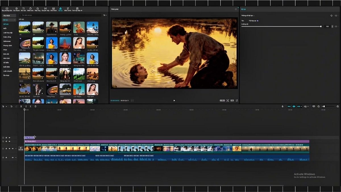Select the Trẻ hóa da filter thumbnail
The height and width of the screenshot is (192, 341).
point(65,59)
